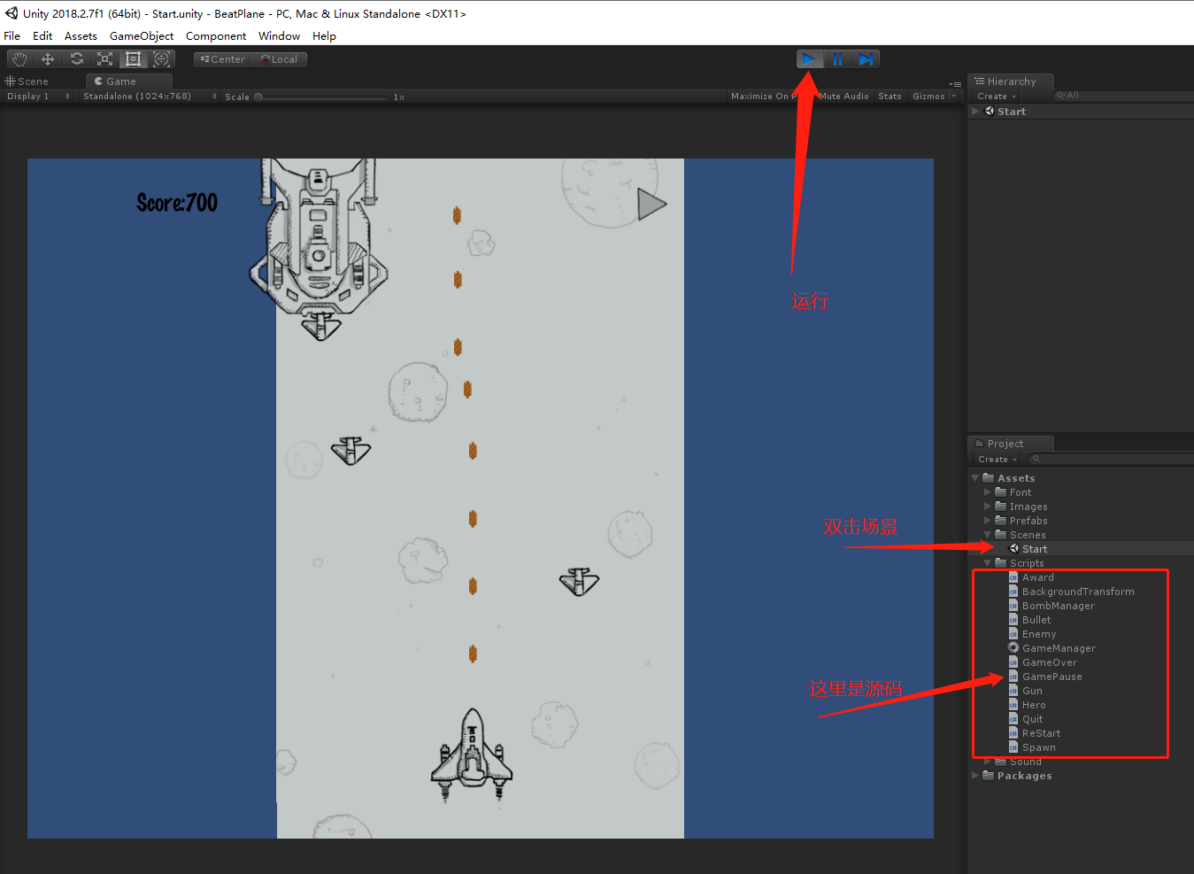This screenshot has height=874, width=1194.
Task: Collapse the Scripts folder
Action: point(988,563)
